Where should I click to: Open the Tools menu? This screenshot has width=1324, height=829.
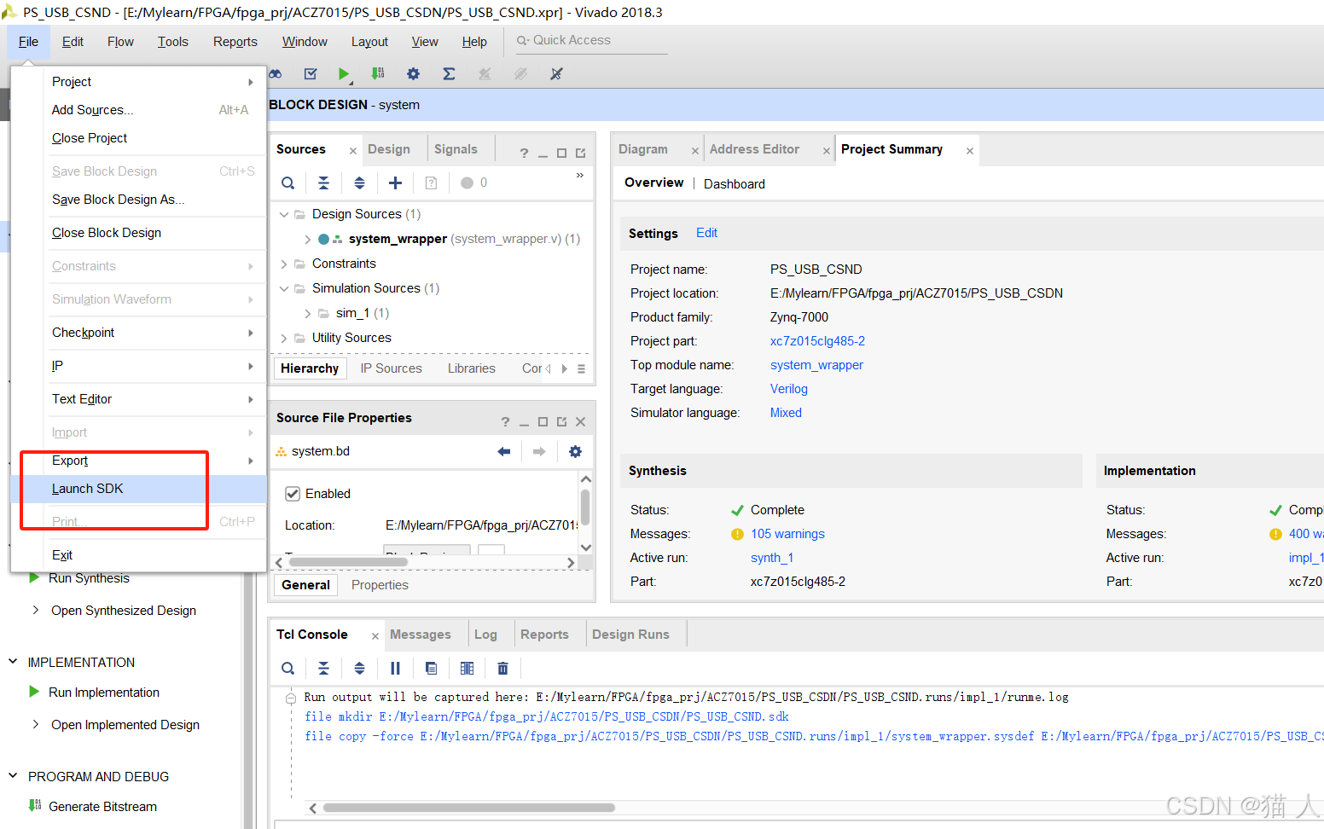point(172,42)
